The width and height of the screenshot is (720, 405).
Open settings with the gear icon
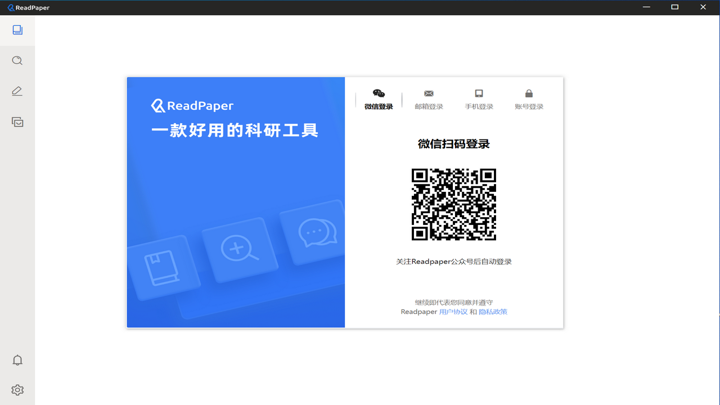(x=17, y=390)
